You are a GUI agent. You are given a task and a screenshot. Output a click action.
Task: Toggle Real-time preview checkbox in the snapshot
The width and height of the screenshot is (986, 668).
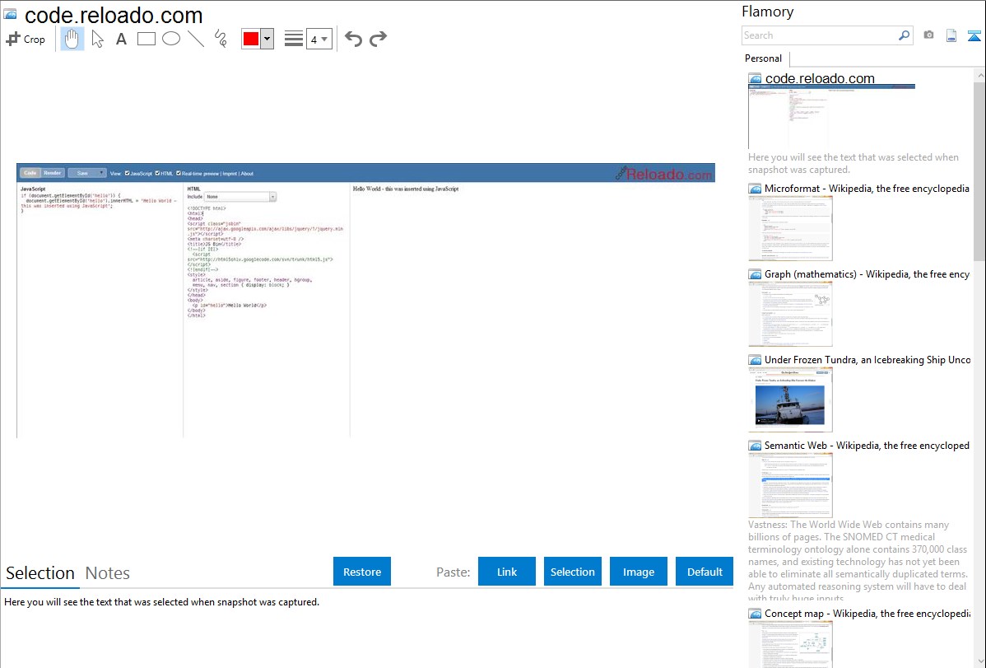(179, 173)
